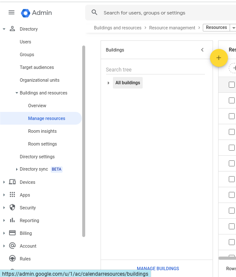Tick the header select-all checkbox in the resources table
This screenshot has height=277, width=236.
tap(232, 85)
